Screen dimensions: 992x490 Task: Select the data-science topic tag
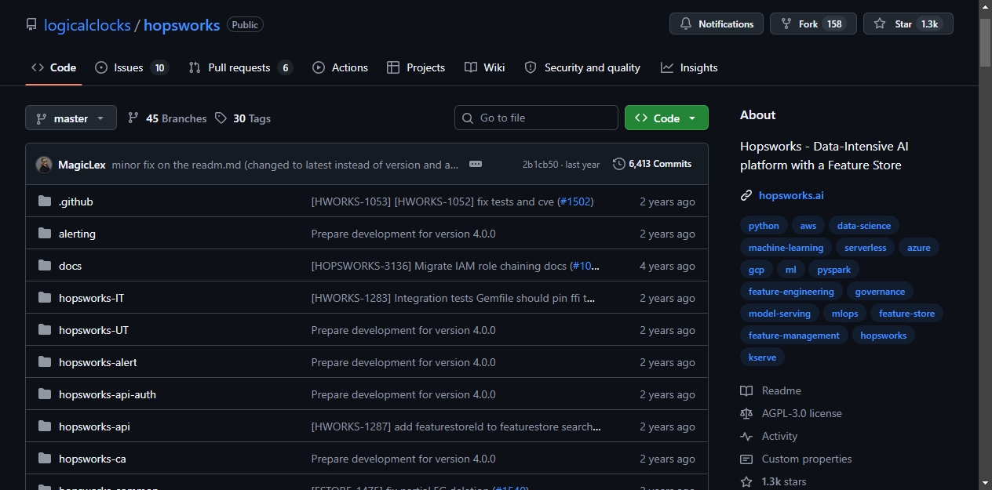point(864,226)
